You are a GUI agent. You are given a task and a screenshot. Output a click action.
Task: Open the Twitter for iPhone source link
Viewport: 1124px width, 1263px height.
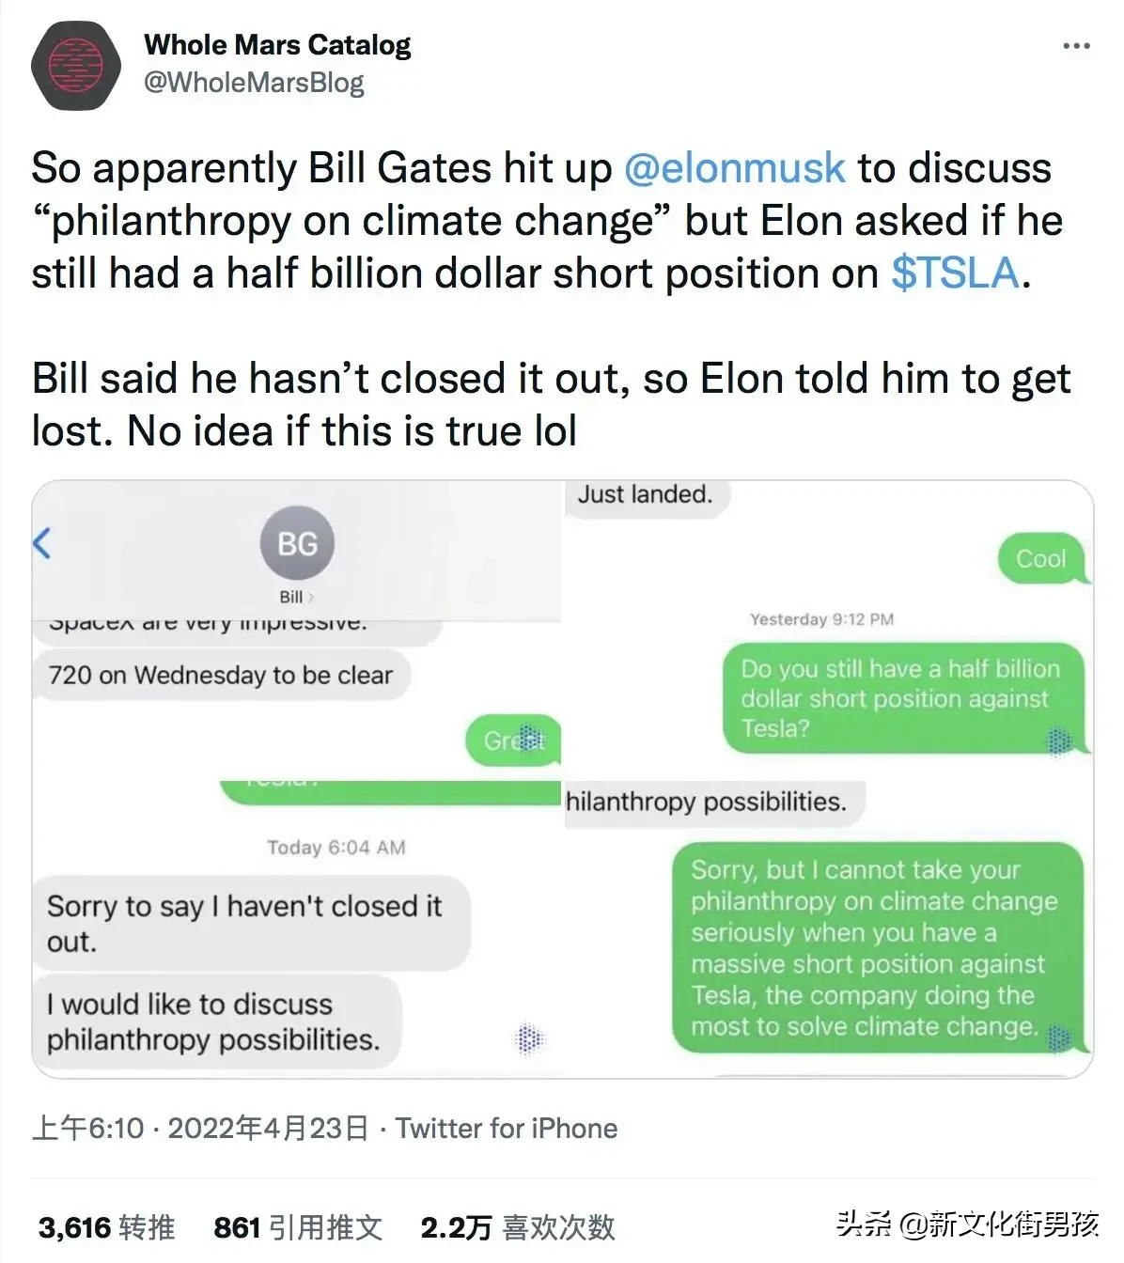coord(507,1128)
